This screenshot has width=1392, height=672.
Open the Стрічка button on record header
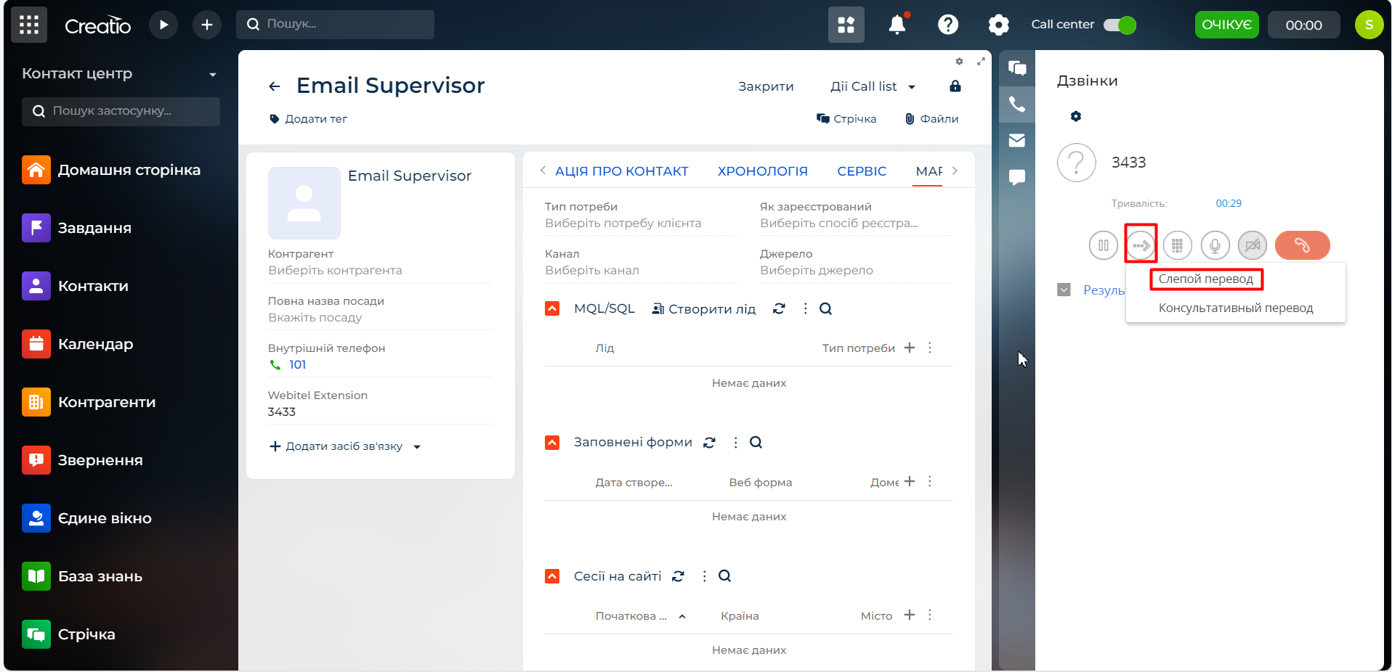(x=846, y=119)
